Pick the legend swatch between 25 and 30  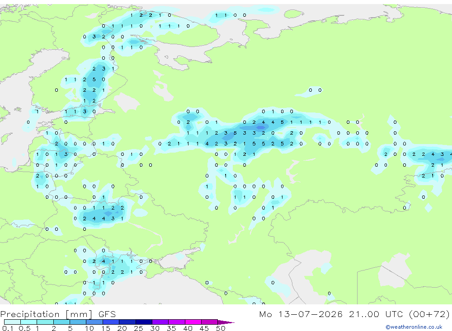[144, 322]
